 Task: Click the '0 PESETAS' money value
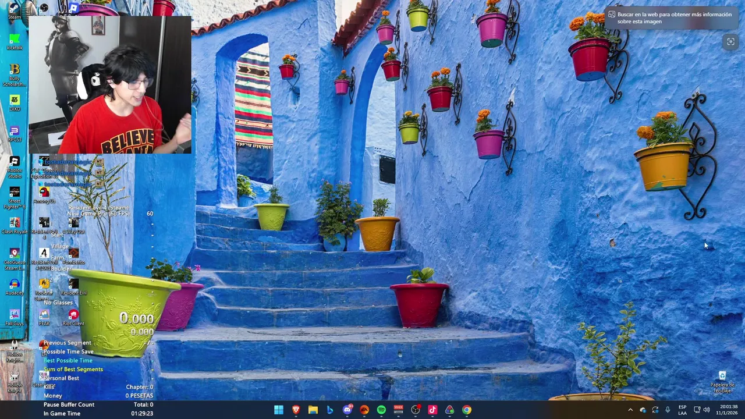click(140, 396)
